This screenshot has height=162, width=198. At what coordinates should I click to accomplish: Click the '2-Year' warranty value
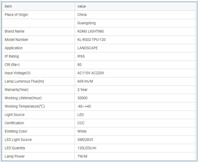[82, 90]
